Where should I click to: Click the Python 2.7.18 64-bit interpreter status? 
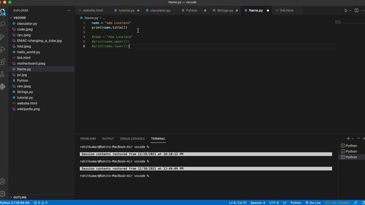tap(15, 203)
